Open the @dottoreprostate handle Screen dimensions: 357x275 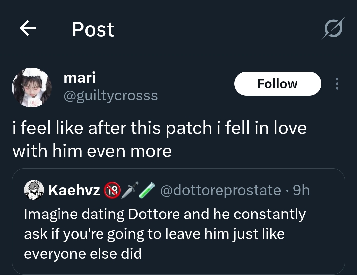220,190
